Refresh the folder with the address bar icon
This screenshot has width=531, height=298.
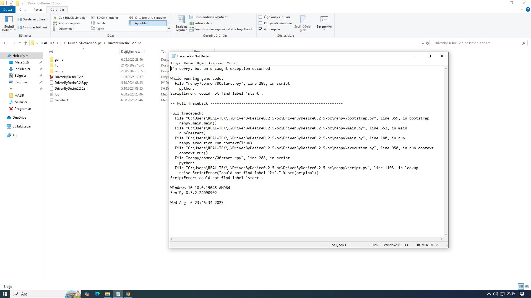(x=428, y=43)
